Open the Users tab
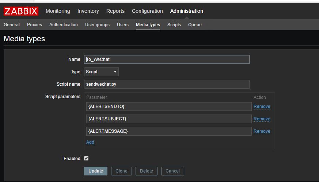The image size is (319, 182). [123, 25]
